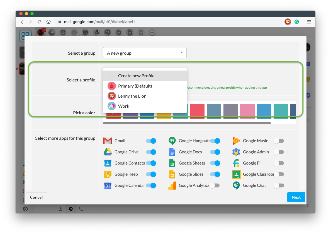Enable the Google Admin toggle
The image size is (331, 234).
pos(279,152)
